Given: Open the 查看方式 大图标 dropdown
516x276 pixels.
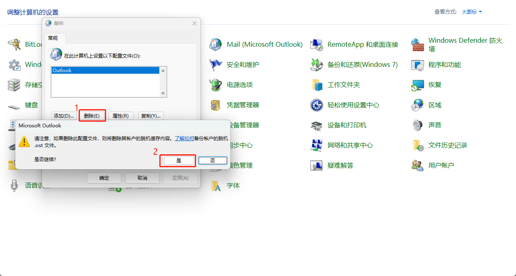Looking at the screenshot, I should click(472, 12).
